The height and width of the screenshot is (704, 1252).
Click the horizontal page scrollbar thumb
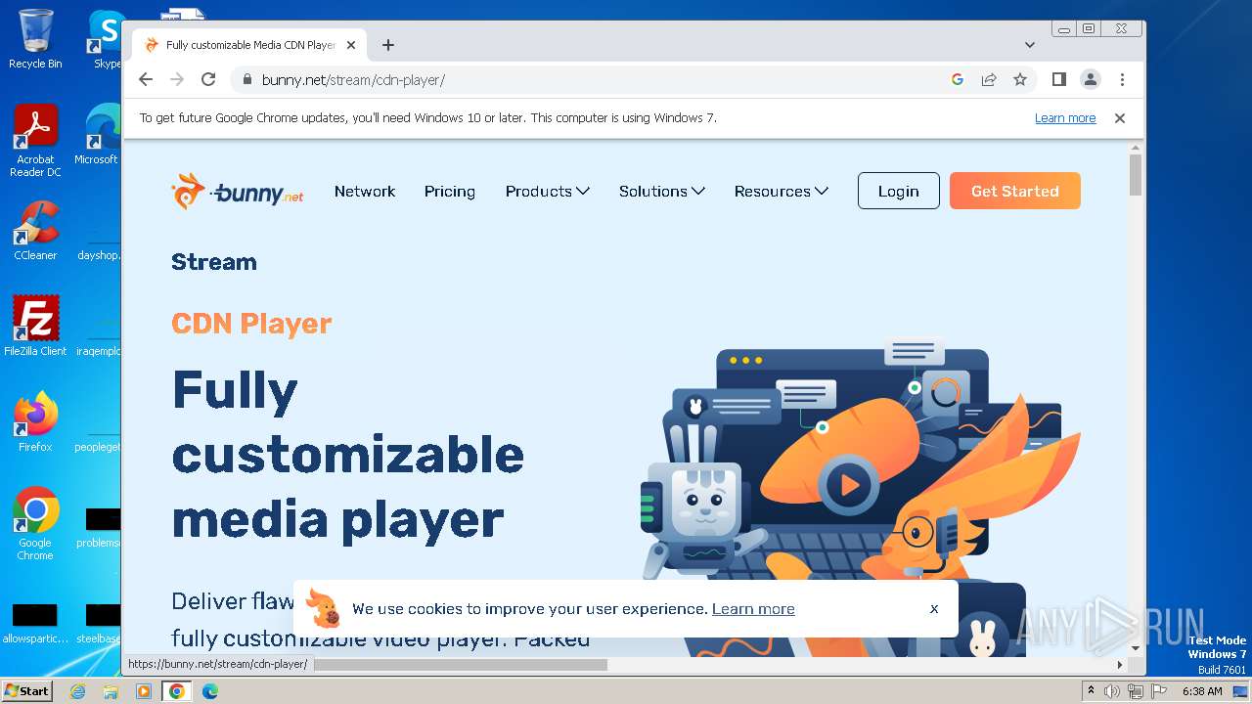click(x=461, y=665)
